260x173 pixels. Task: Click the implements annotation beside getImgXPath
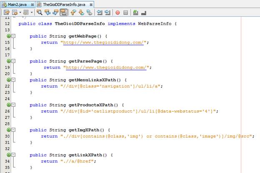click(9, 130)
